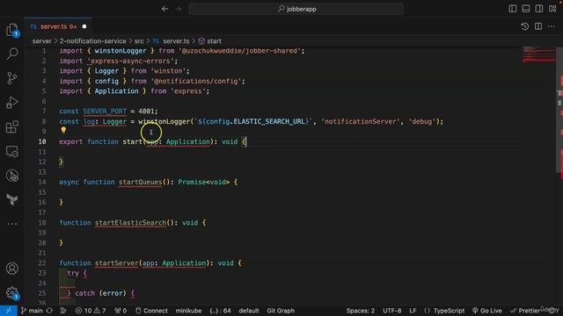Click 'express-async-errors' import string

click(130, 61)
